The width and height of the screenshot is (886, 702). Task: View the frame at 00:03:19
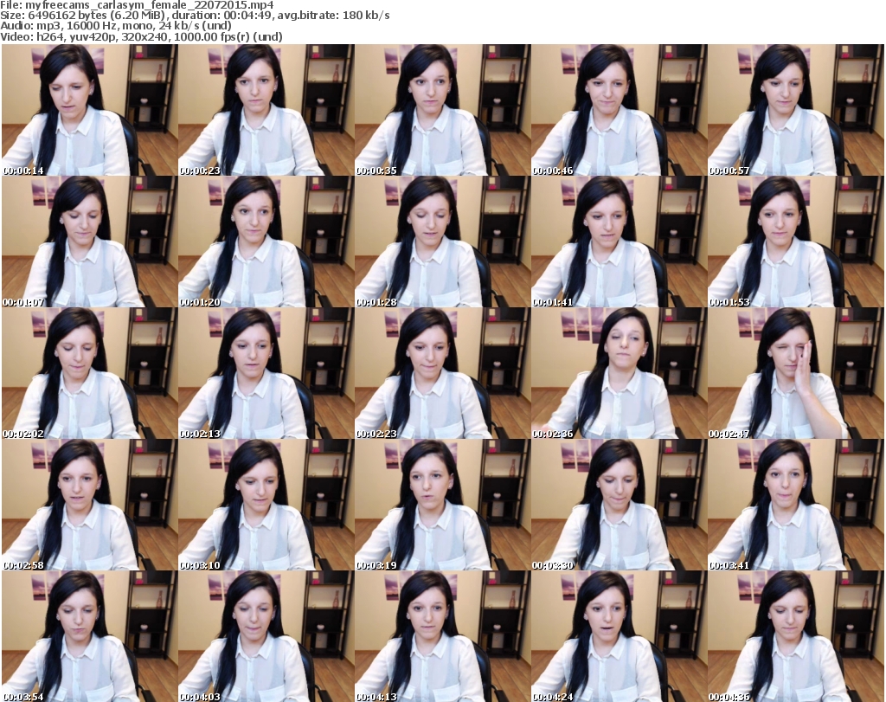pyautogui.click(x=442, y=505)
